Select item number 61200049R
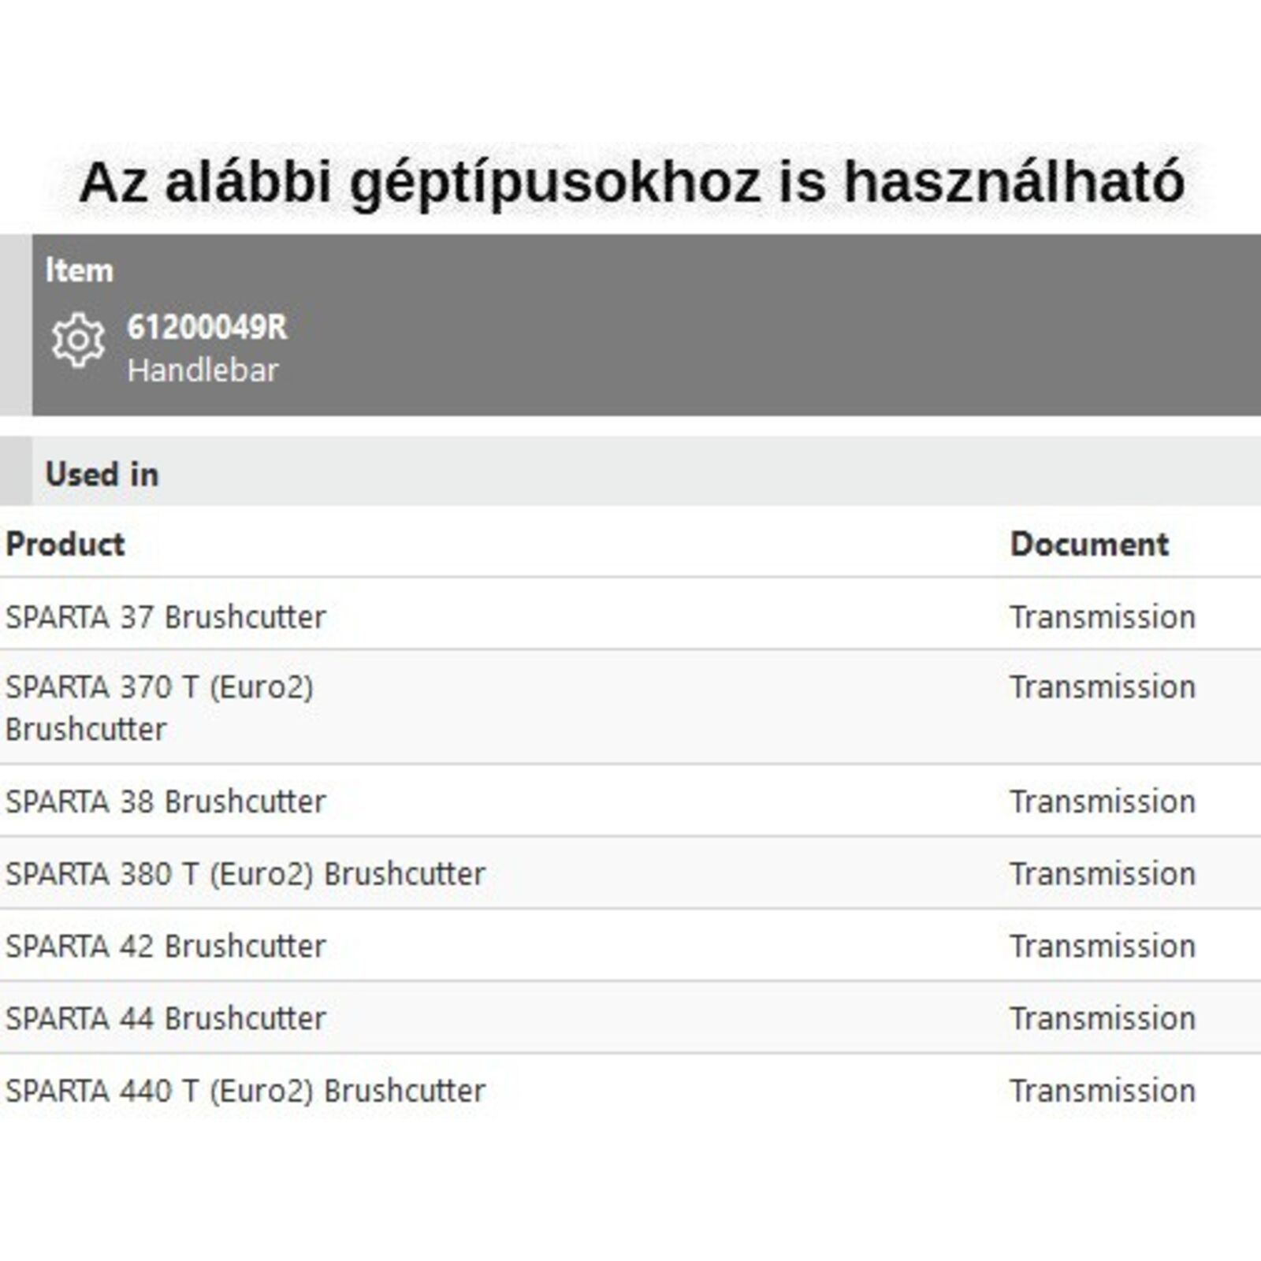Screen dimensions: 1261x1261 click(x=207, y=327)
